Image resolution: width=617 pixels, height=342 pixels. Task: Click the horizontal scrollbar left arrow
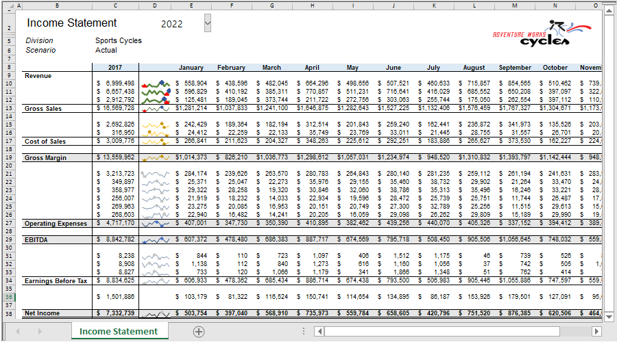(319, 332)
